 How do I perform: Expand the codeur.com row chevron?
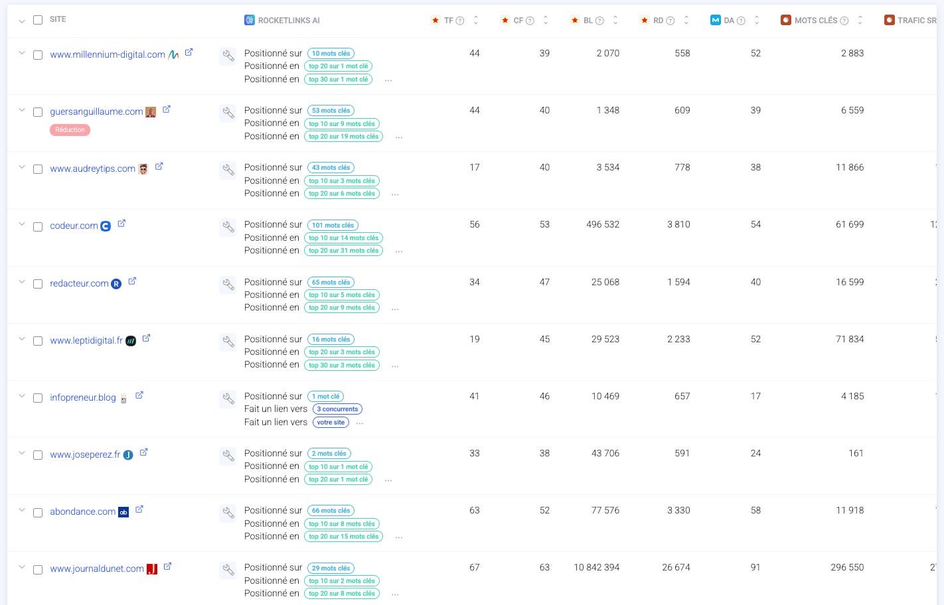coord(21,224)
